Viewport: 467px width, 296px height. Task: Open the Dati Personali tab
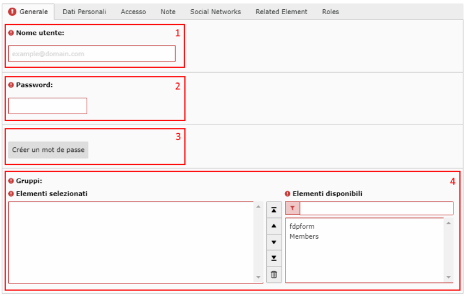(x=84, y=11)
